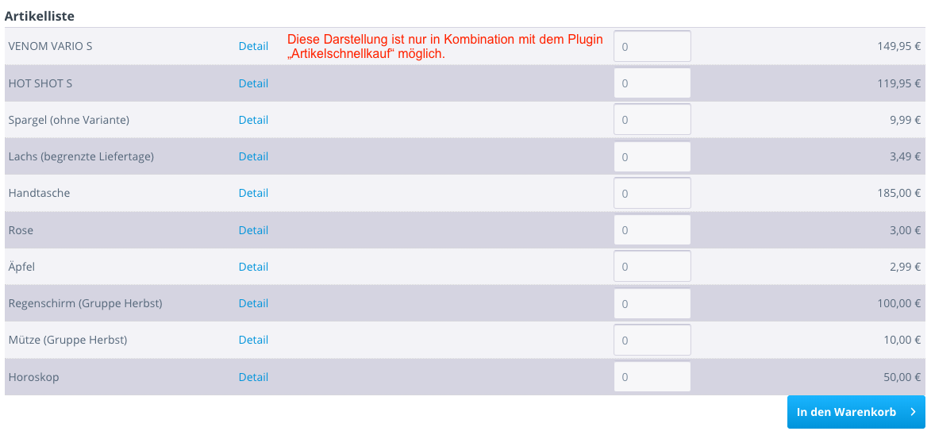Click quantity box for Äpfel

click(652, 267)
